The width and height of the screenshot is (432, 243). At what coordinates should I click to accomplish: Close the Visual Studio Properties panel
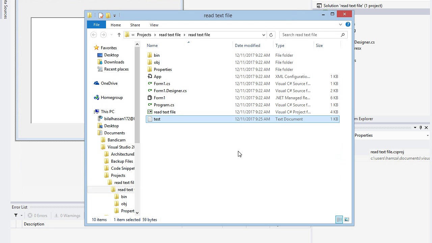[x=426, y=128]
